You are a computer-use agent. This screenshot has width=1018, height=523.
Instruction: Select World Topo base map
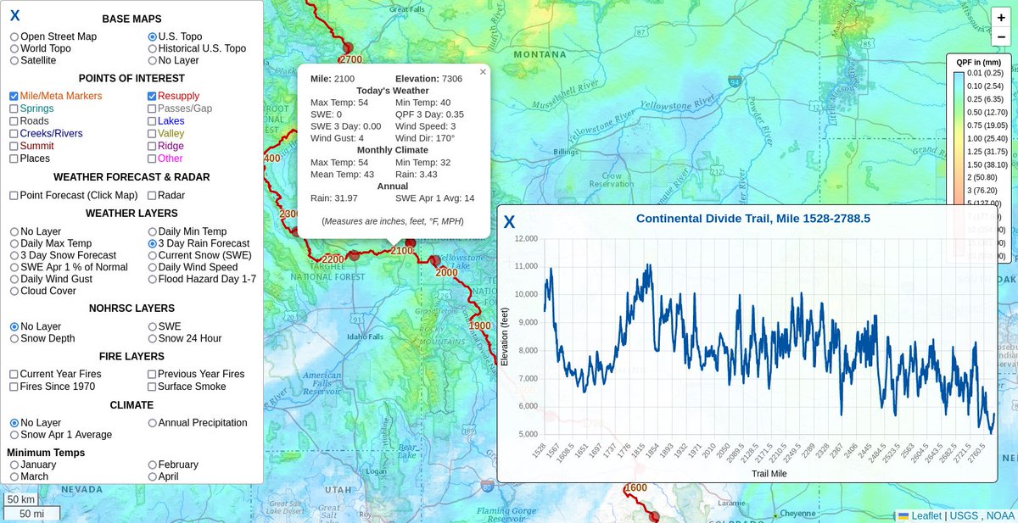[x=14, y=48]
